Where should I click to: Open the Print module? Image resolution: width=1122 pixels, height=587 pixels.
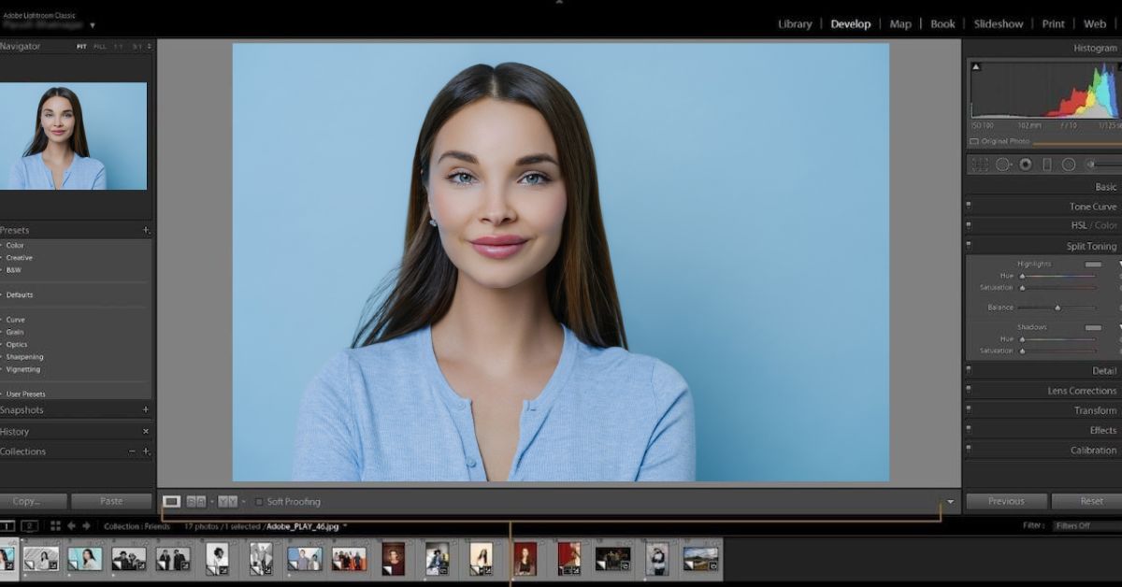[x=1054, y=24]
